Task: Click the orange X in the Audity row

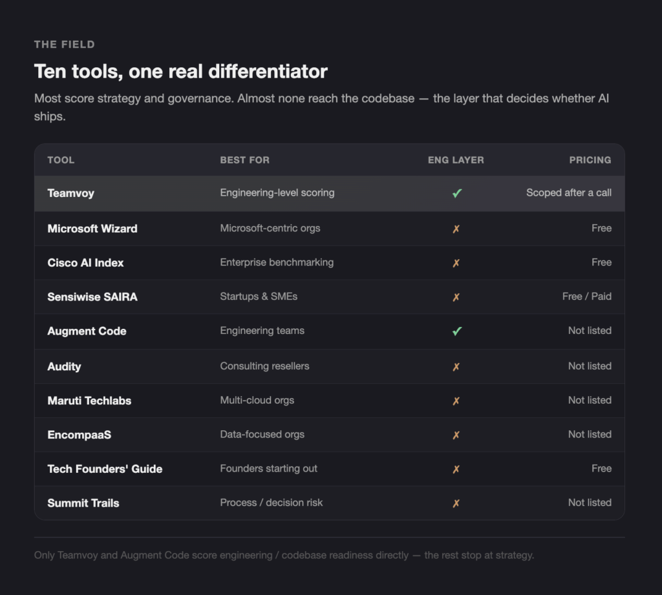Action: tap(456, 367)
